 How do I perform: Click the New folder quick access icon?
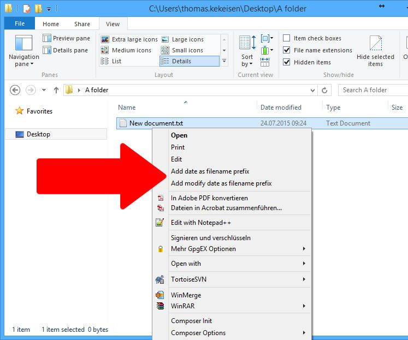[x=39, y=9]
